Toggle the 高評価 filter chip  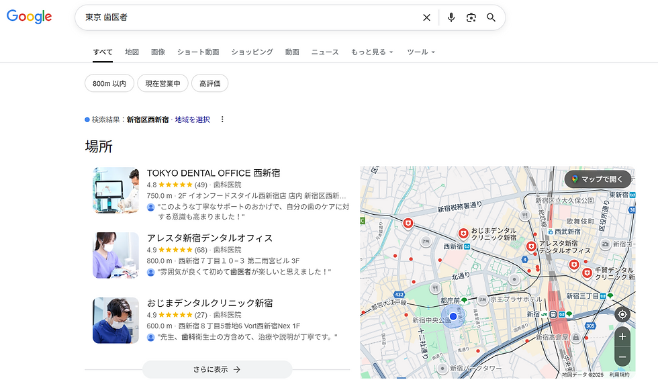pyautogui.click(x=209, y=83)
